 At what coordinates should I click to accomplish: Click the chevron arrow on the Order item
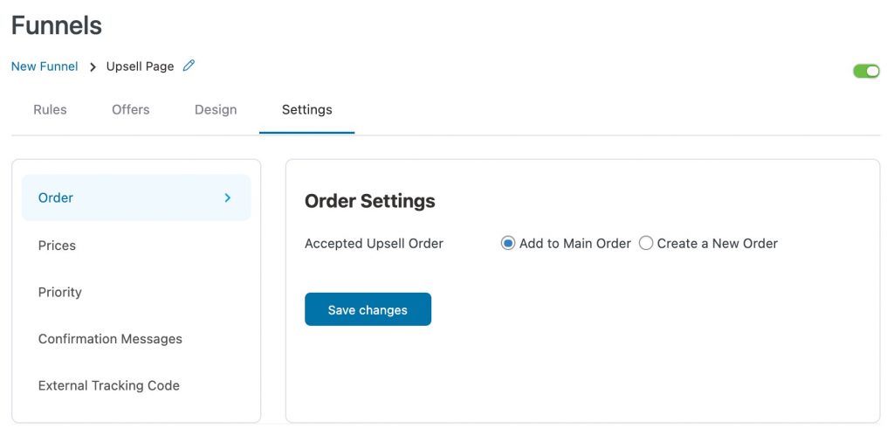(x=228, y=197)
